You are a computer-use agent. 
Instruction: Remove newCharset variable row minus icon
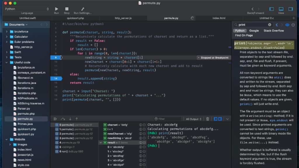(x=144, y=134)
